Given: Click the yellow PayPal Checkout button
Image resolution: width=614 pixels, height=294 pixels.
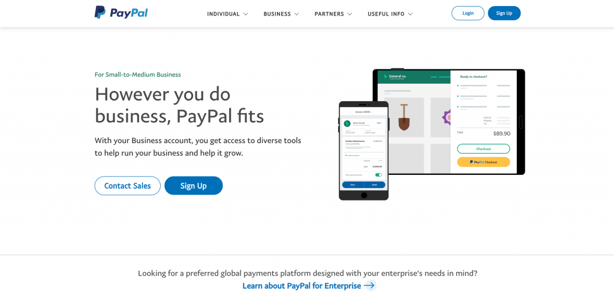Looking at the screenshot, I should click(x=483, y=162).
